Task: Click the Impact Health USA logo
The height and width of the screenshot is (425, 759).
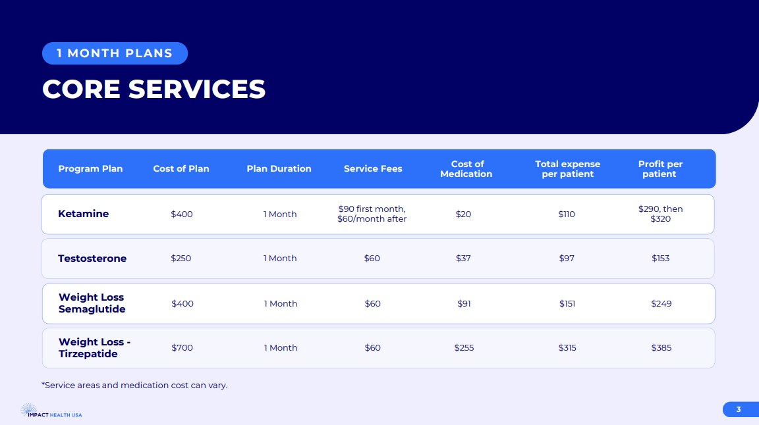Action: point(51,412)
